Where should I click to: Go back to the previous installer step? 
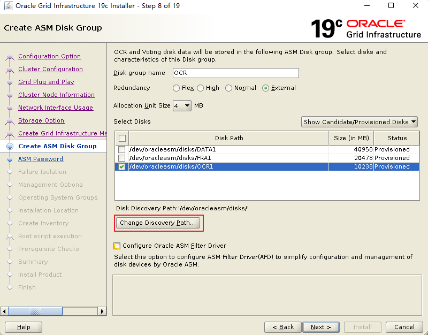282,327
